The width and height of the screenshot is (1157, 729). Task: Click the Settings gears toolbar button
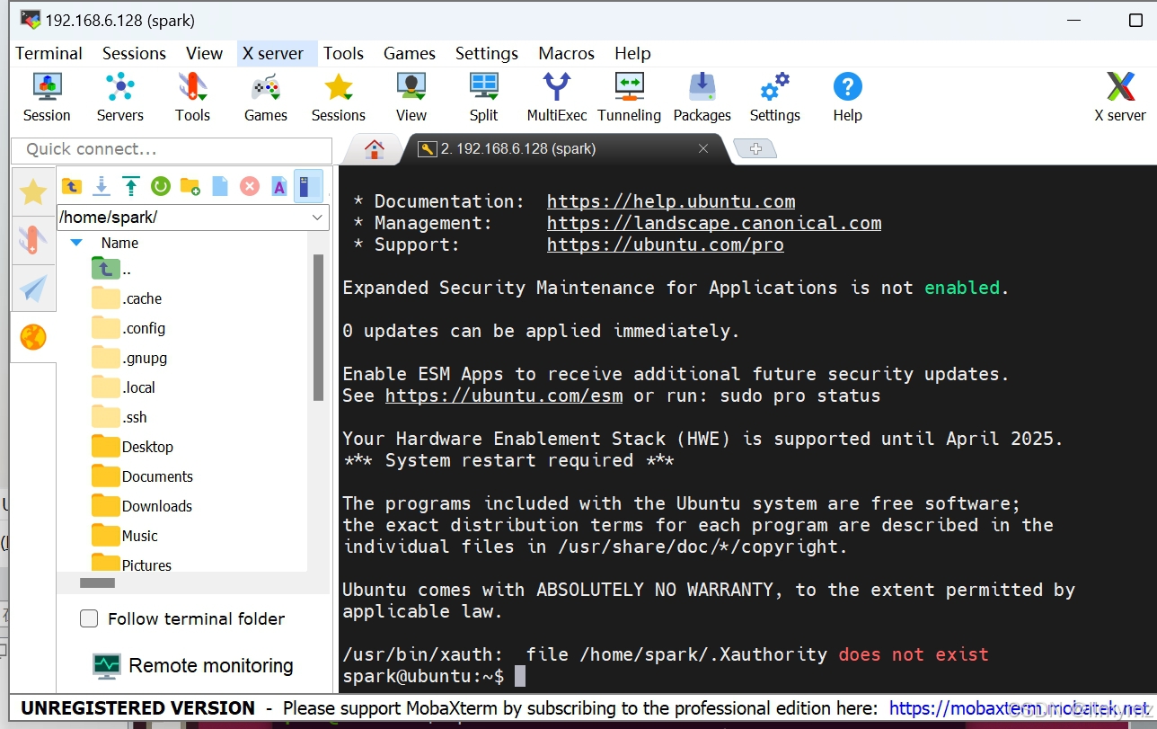pyautogui.click(x=774, y=98)
